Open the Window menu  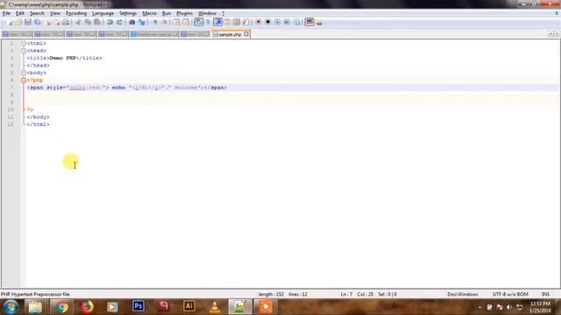(x=207, y=13)
